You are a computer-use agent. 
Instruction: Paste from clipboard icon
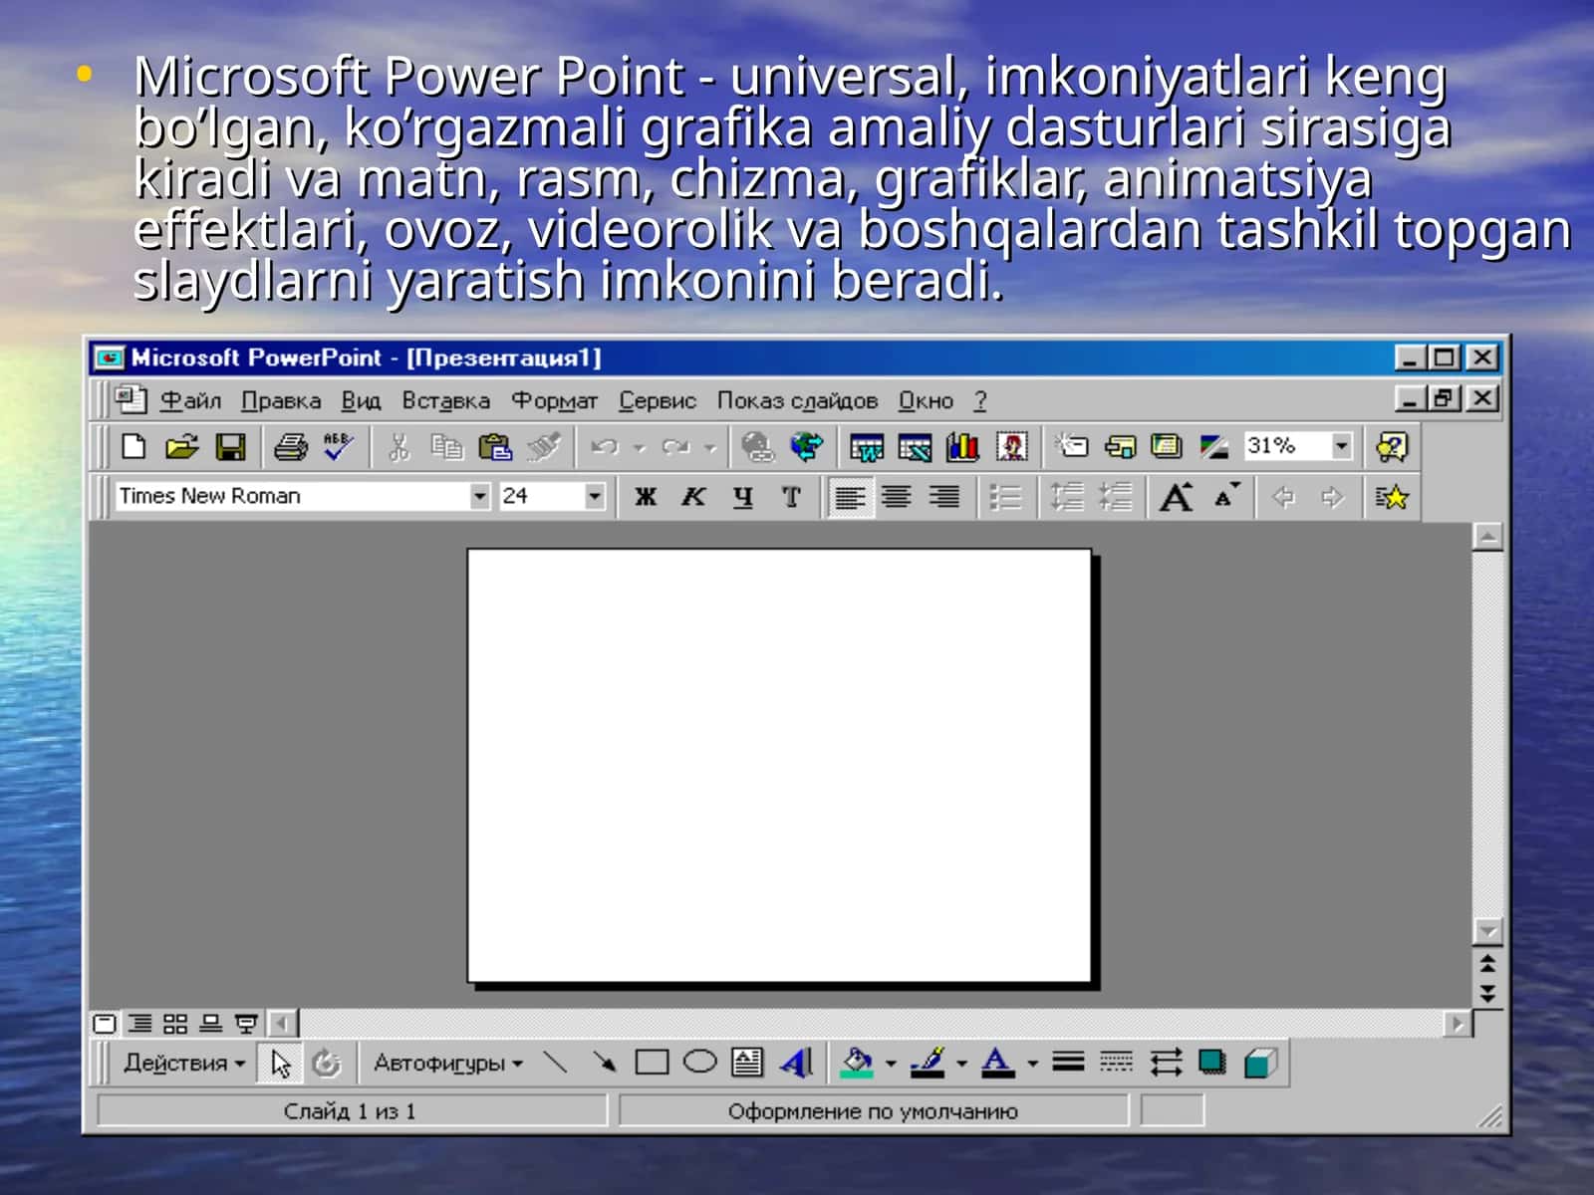(494, 447)
